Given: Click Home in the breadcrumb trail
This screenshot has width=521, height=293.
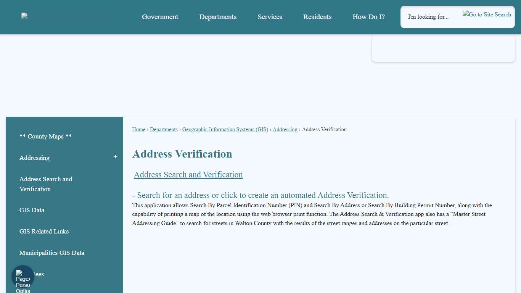Looking at the screenshot, I should (138, 129).
